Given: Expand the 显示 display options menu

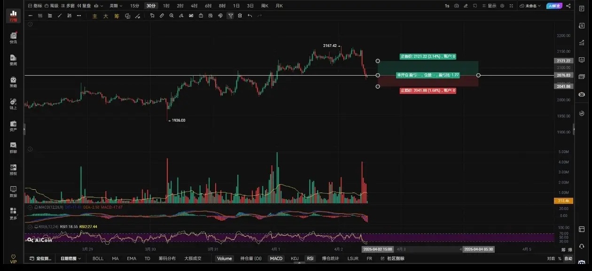Looking at the screenshot, I should point(490,6).
